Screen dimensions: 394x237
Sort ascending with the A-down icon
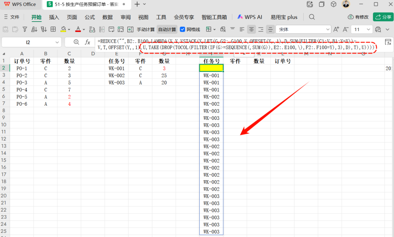34,29
